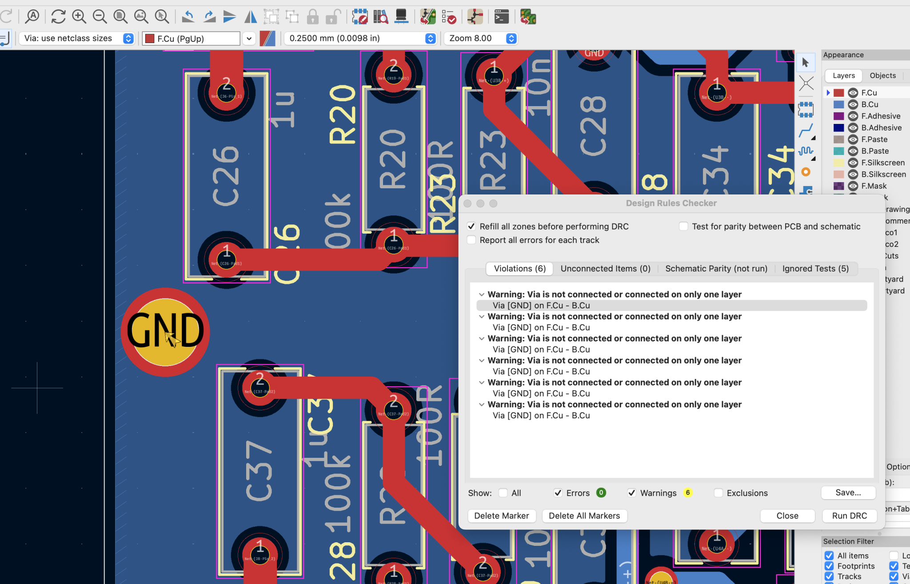The width and height of the screenshot is (910, 584).
Task: Switch to Schematic Parity (not run) tab
Action: pyautogui.click(x=716, y=269)
